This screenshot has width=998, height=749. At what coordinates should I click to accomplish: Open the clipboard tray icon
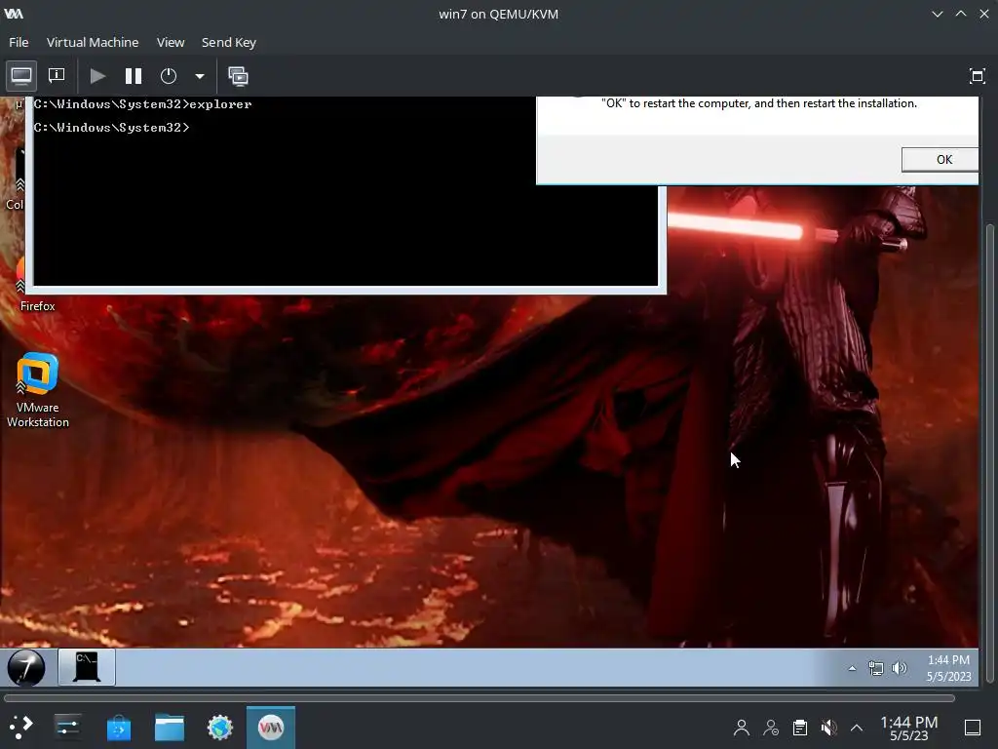pos(800,728)
